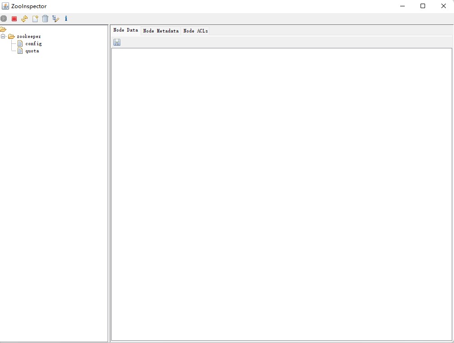
Task: Select the root folder in tree
Action: point(3,29)
